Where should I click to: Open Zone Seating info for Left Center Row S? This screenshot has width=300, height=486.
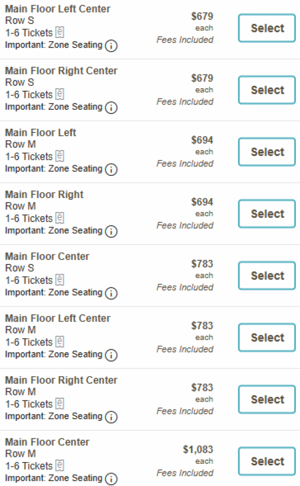[111, 46]
